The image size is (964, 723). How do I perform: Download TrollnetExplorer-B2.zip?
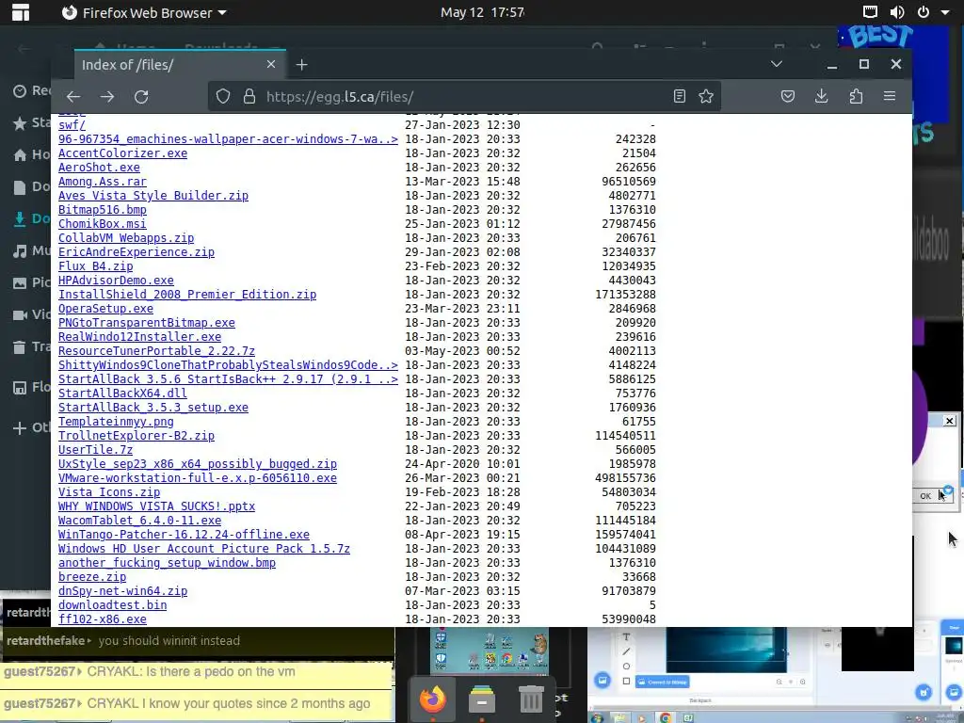[x=137, y=436]
